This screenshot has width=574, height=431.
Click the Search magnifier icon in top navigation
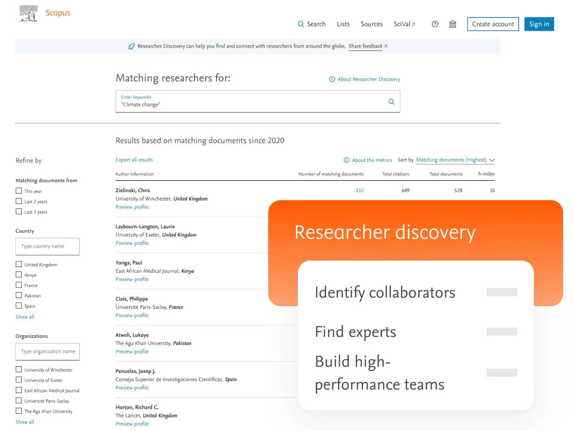click(x=300, y=24)
